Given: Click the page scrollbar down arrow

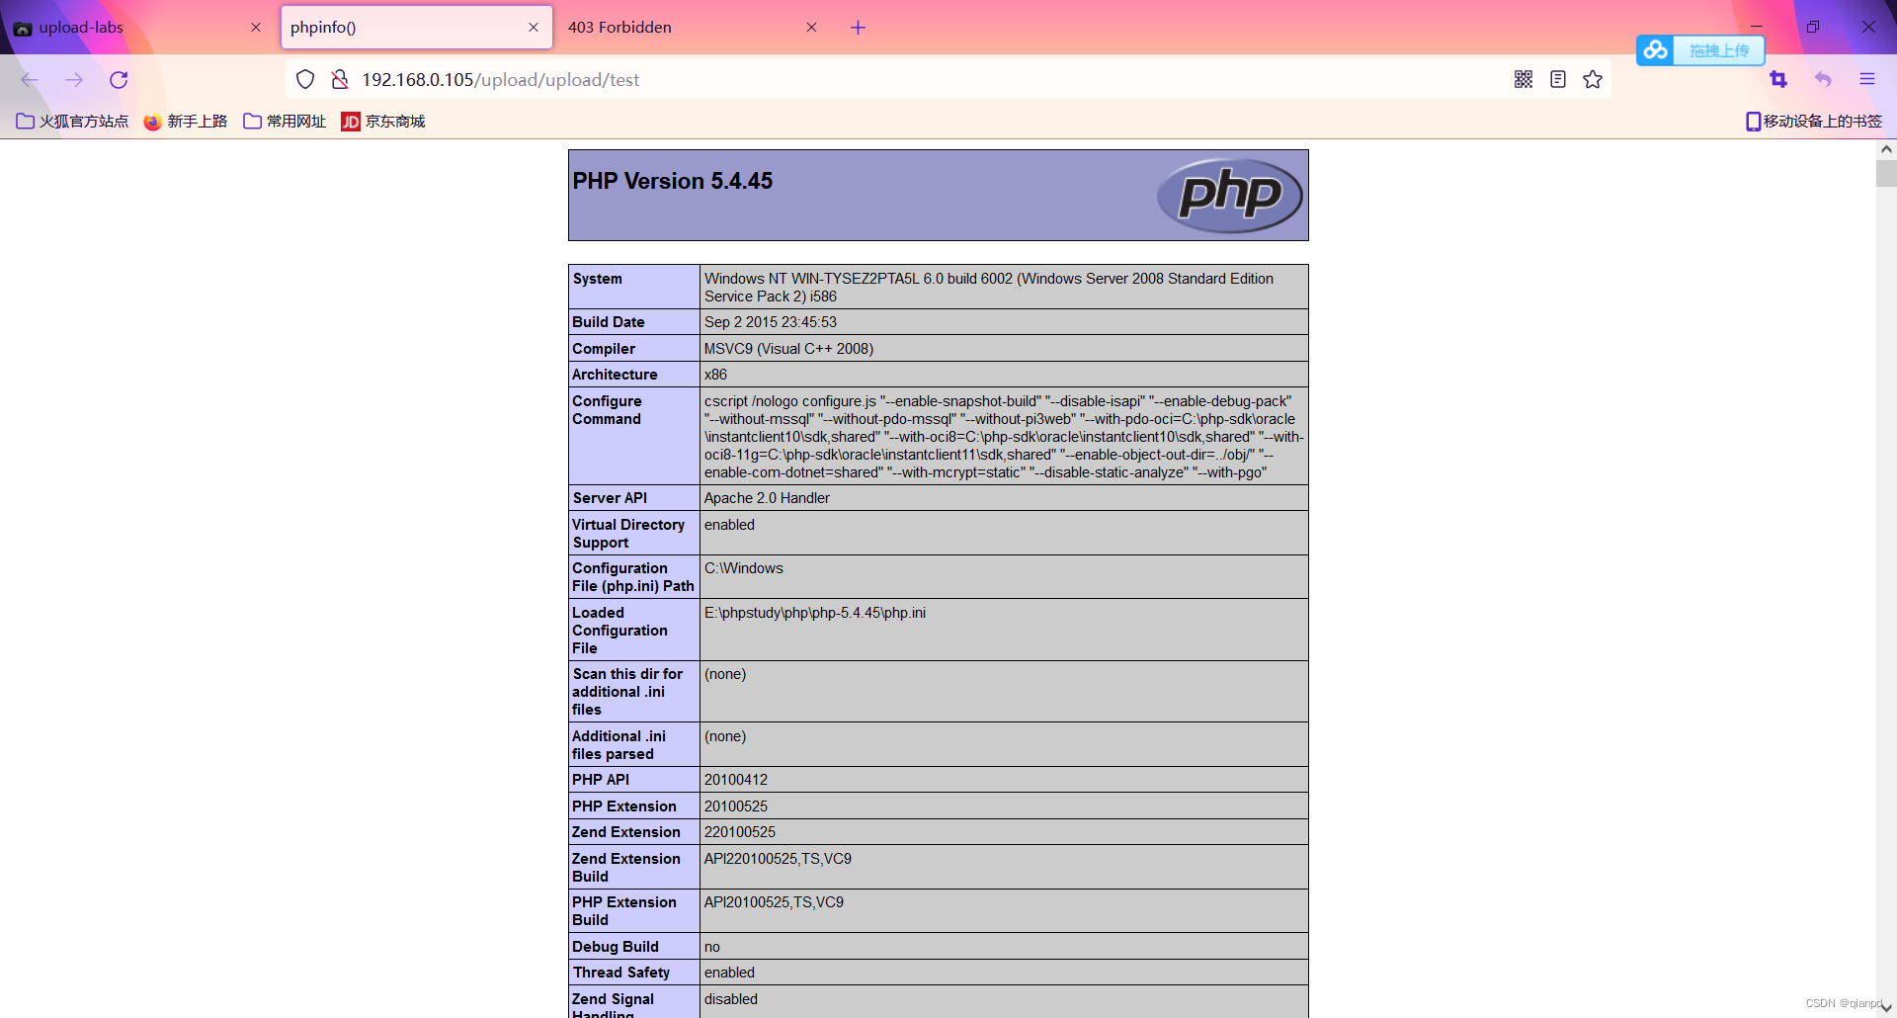Looking at the screenshot, I should (1886, 1008).
